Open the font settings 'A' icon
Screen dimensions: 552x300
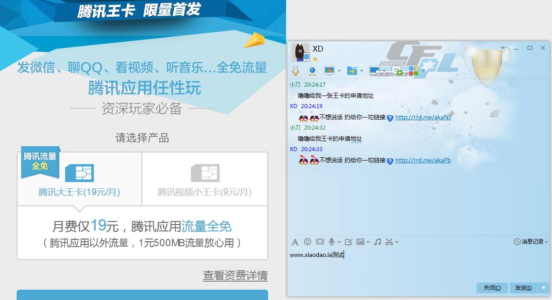(x=295, y=242)
